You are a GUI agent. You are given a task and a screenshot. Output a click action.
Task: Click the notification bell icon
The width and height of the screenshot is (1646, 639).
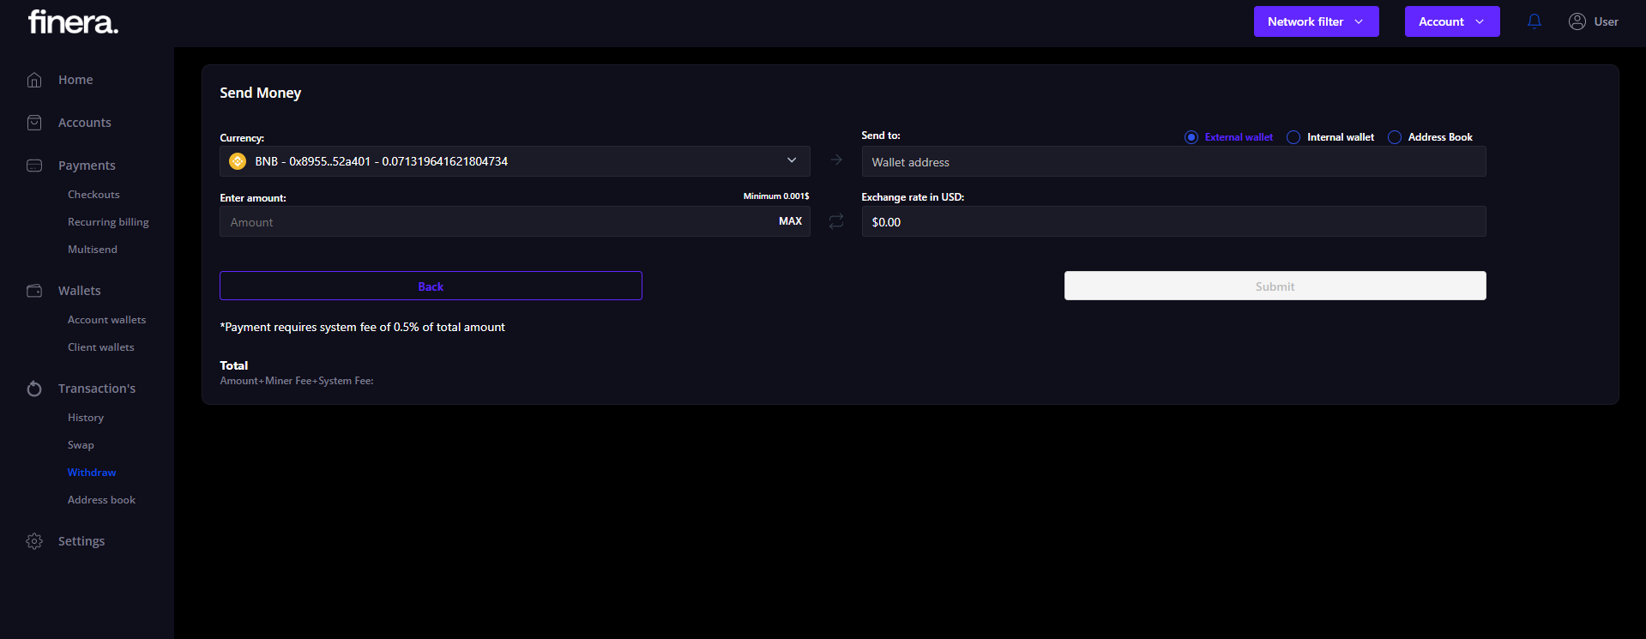(x=1534, y=21)
